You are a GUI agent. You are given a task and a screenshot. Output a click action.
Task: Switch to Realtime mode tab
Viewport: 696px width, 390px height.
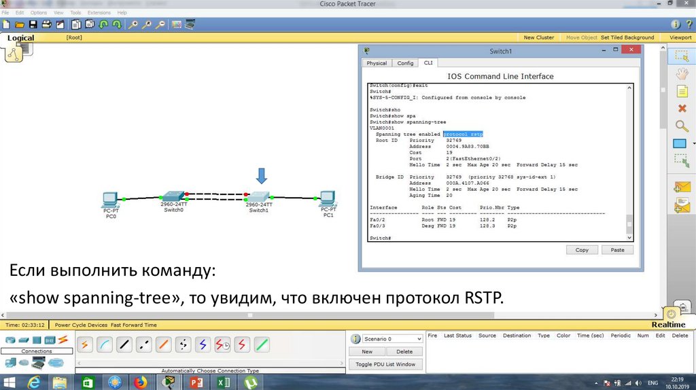pos(669,324)
